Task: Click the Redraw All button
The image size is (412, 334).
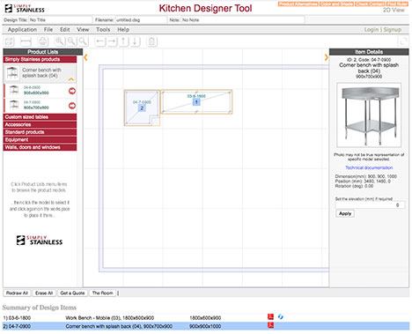Action: pyautogui.click(x=17, y=293)
